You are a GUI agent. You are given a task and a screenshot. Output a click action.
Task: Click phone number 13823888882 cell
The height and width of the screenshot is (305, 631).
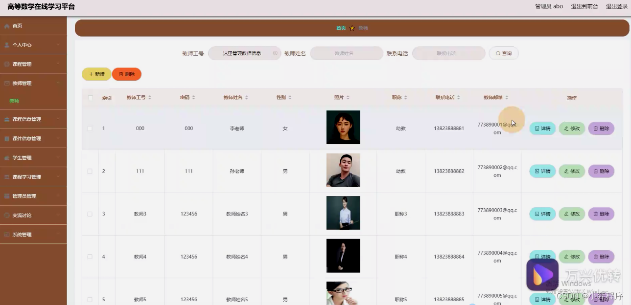449,171
